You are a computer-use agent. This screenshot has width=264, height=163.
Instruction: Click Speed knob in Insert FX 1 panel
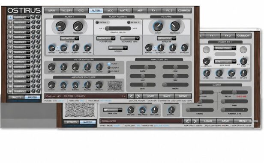tap(243, 61)
